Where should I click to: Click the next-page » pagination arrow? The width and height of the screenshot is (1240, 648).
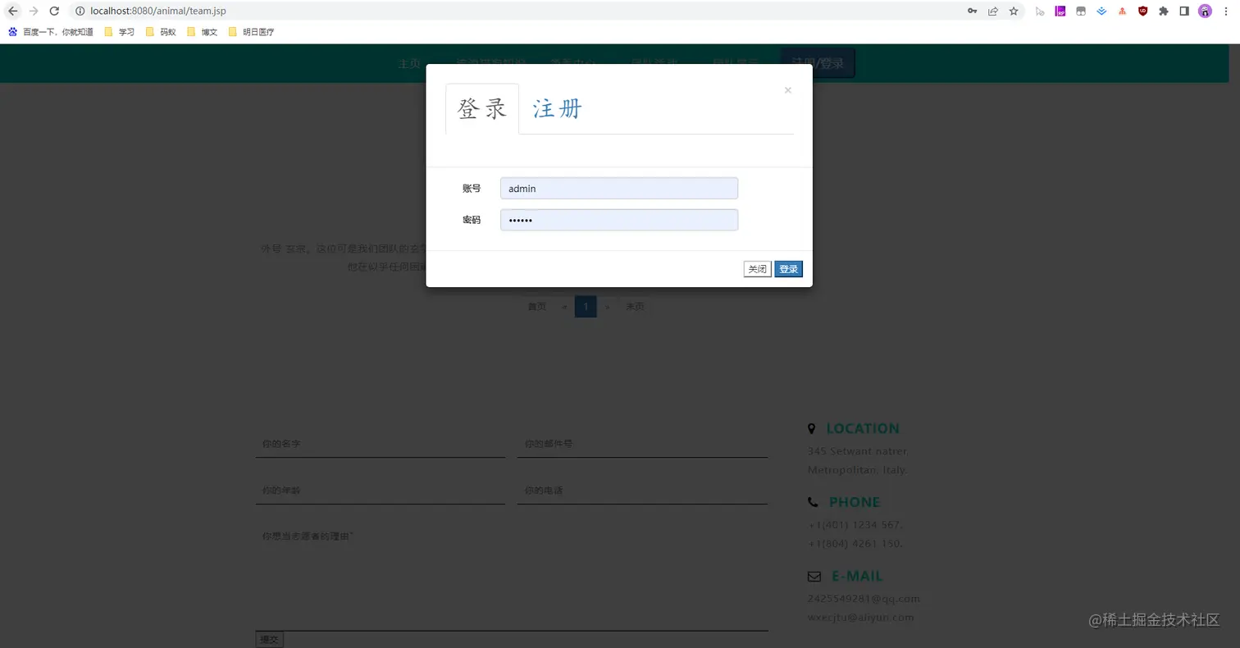tap(607, 307)
